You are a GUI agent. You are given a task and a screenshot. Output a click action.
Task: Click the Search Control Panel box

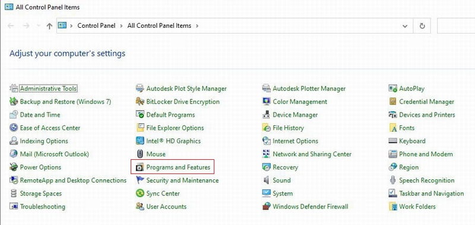[456, 26]
